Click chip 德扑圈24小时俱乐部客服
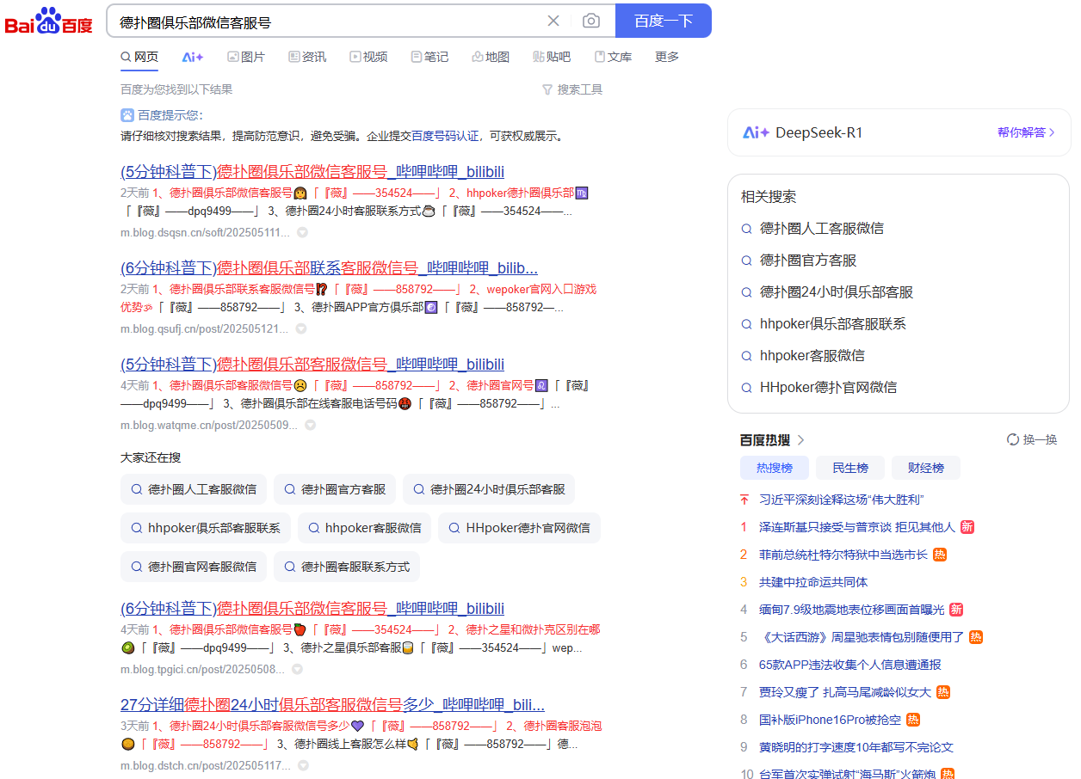Screen dimensions: 1081x779 point(489,489)
